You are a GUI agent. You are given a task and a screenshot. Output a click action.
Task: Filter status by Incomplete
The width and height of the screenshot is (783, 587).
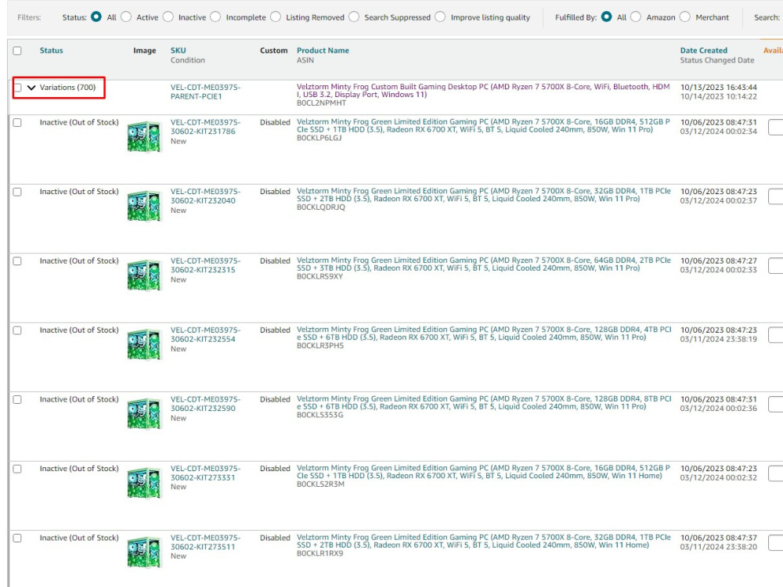pyautogui.click(x=215, y=17)
